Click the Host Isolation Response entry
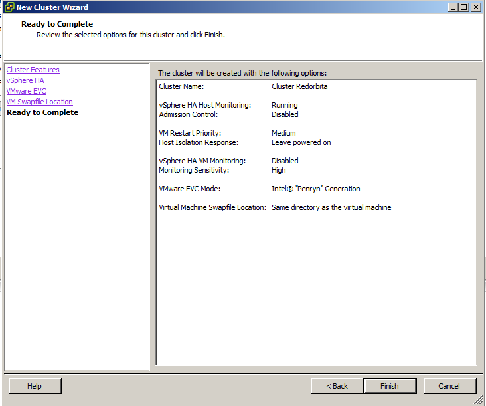This screenshot has height=406, width=486. pyautogui.click(x=244, y=142)
